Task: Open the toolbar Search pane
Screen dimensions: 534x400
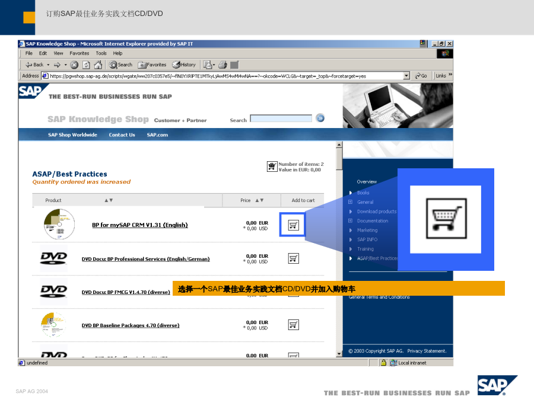Action: (121, 65)
